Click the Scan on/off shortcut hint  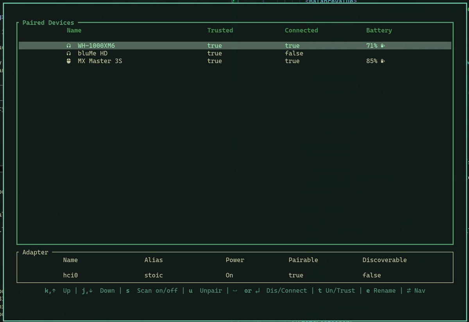(x=152, y=291)
